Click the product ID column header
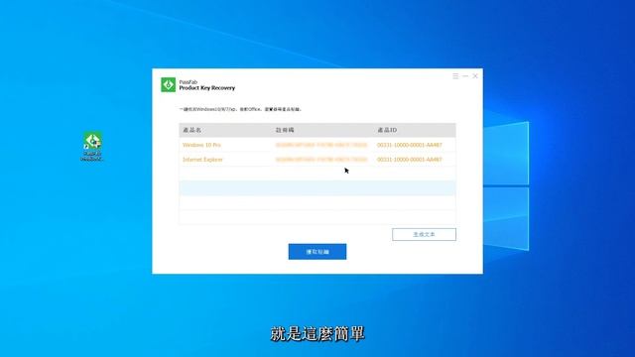The height and width of the screenshot is (357, 635). [x=387, y=130]
